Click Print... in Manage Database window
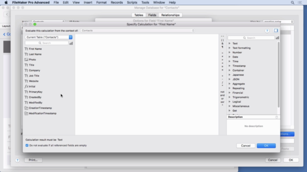Viewport: 307px width, 172px height. point(33,160)
